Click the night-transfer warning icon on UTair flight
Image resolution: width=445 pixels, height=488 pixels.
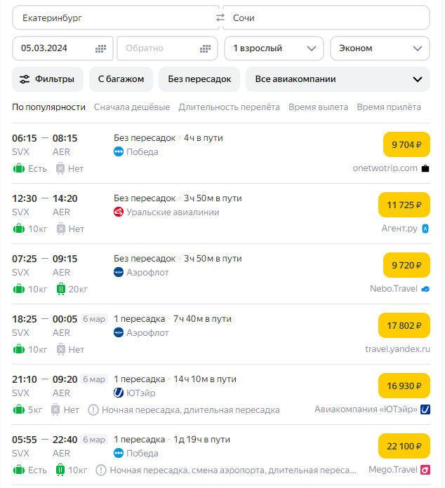[x=93, y=410]
